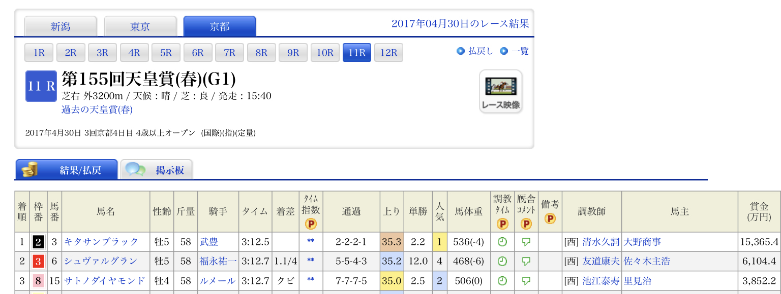Click time index ** for キタサンブラック
This screenshot has width=781, height=294.
coord(310,242)
